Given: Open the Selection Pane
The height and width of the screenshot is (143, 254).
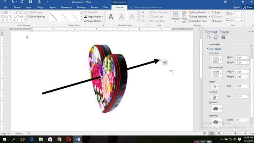Looking at the screenshot, I should coord(198,21).
